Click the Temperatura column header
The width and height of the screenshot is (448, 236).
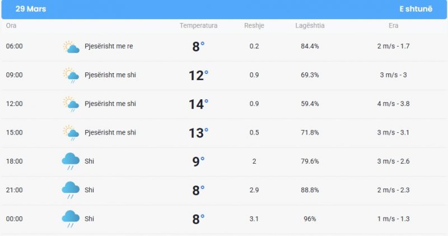pos(198,25)
